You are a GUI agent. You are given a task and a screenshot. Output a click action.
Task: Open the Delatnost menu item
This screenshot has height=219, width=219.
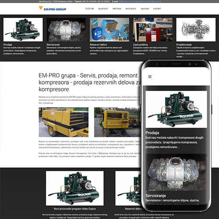tap(103, 9)
